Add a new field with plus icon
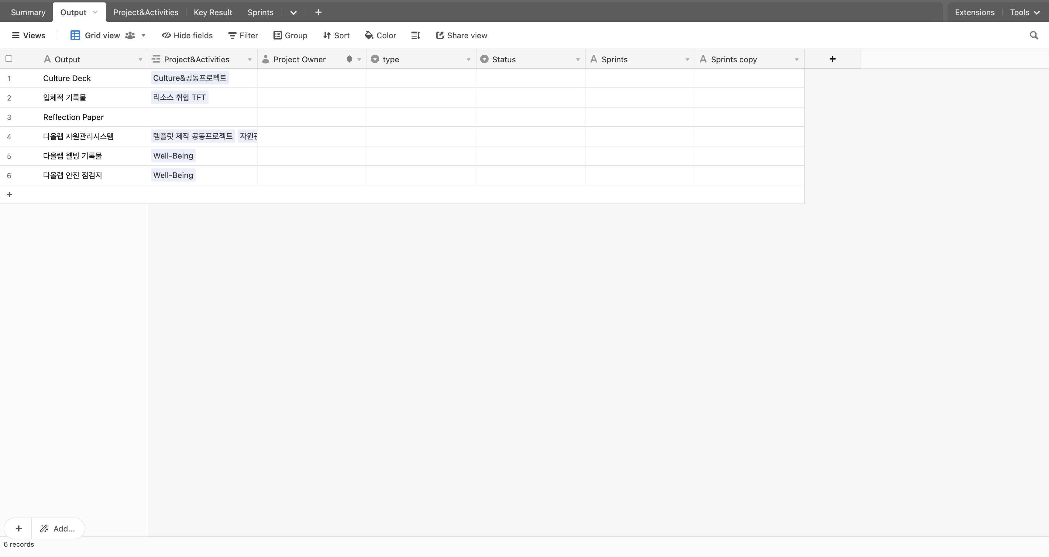Image resolution: width=1049 pixels, height=557 pixels. click(832, 59)
